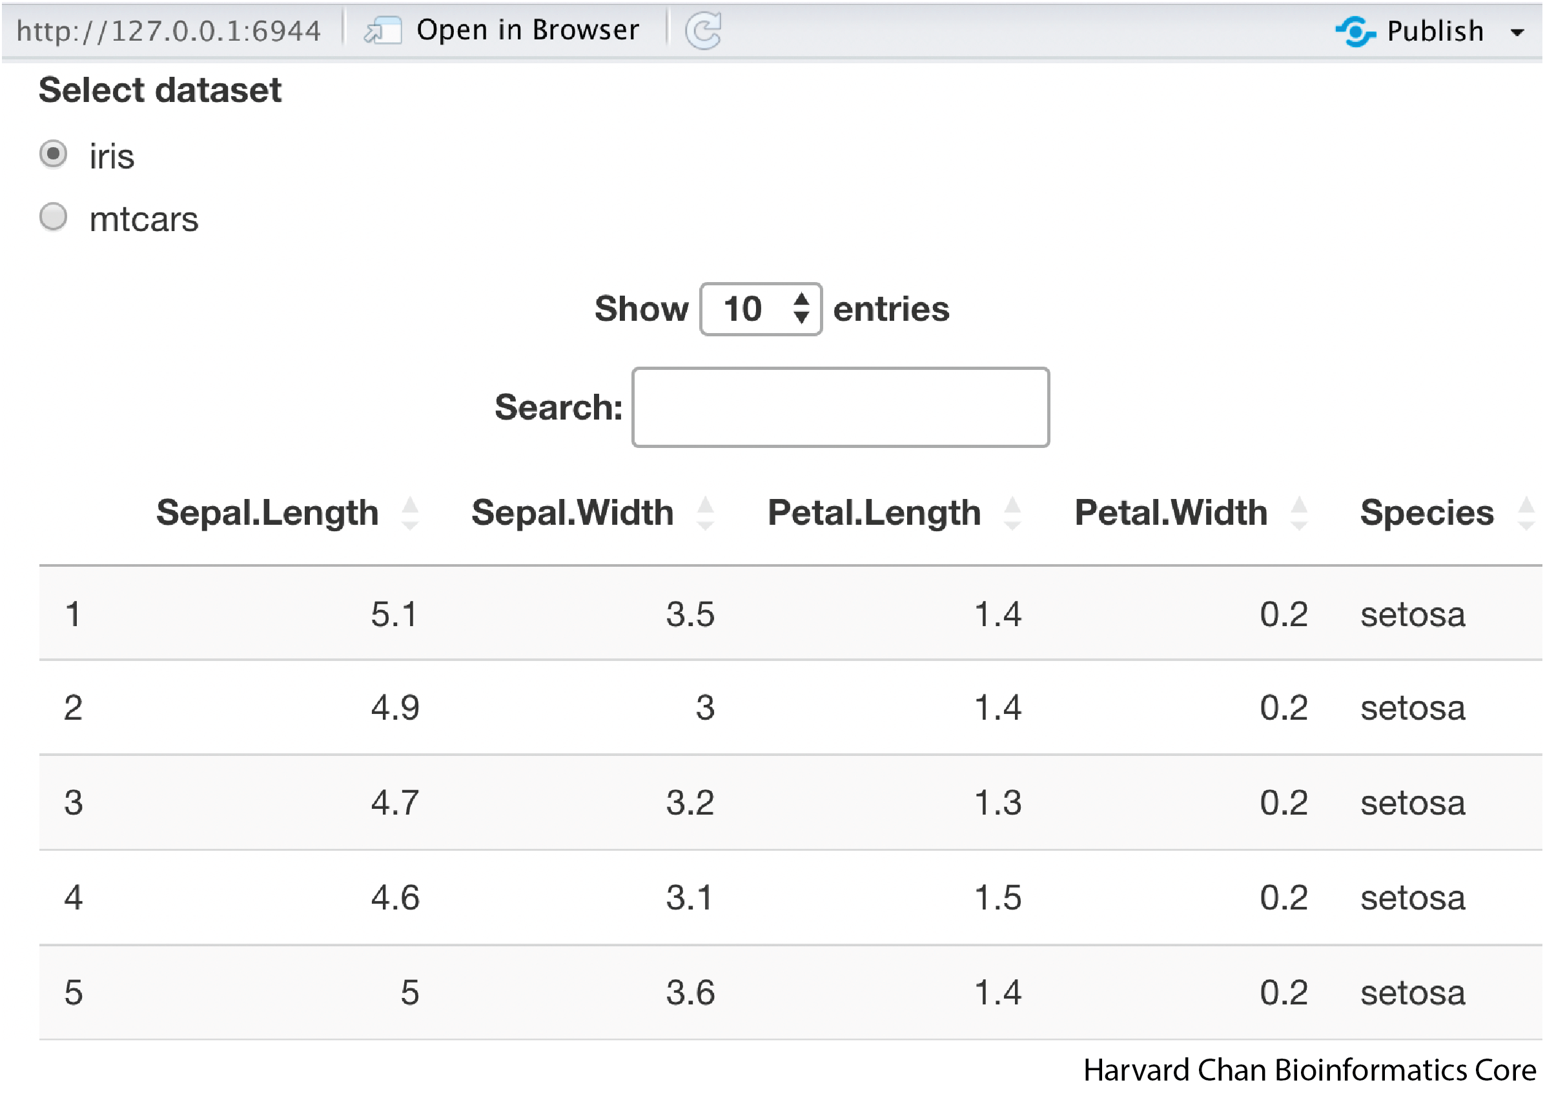Screen dimensions: 1545x1098
Task: Click Open in Browser
Action: pos(527,30)
